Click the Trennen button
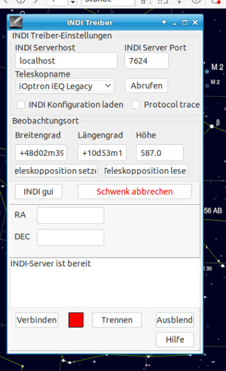The image size is (226, 371). pyautogui.click(x=117, y=320)
